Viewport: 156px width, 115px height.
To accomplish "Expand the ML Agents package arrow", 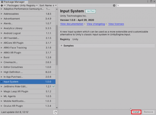I will (1, 96).
